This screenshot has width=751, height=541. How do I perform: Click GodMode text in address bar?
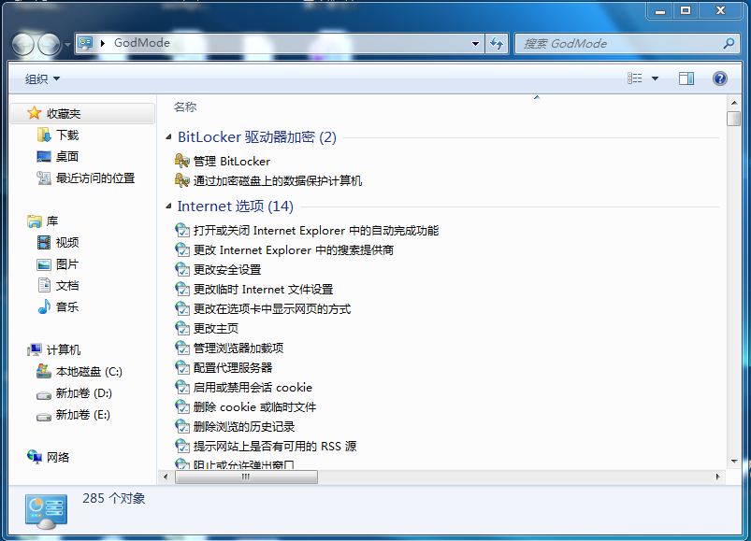pyautogui.click(x=142, y=43)
